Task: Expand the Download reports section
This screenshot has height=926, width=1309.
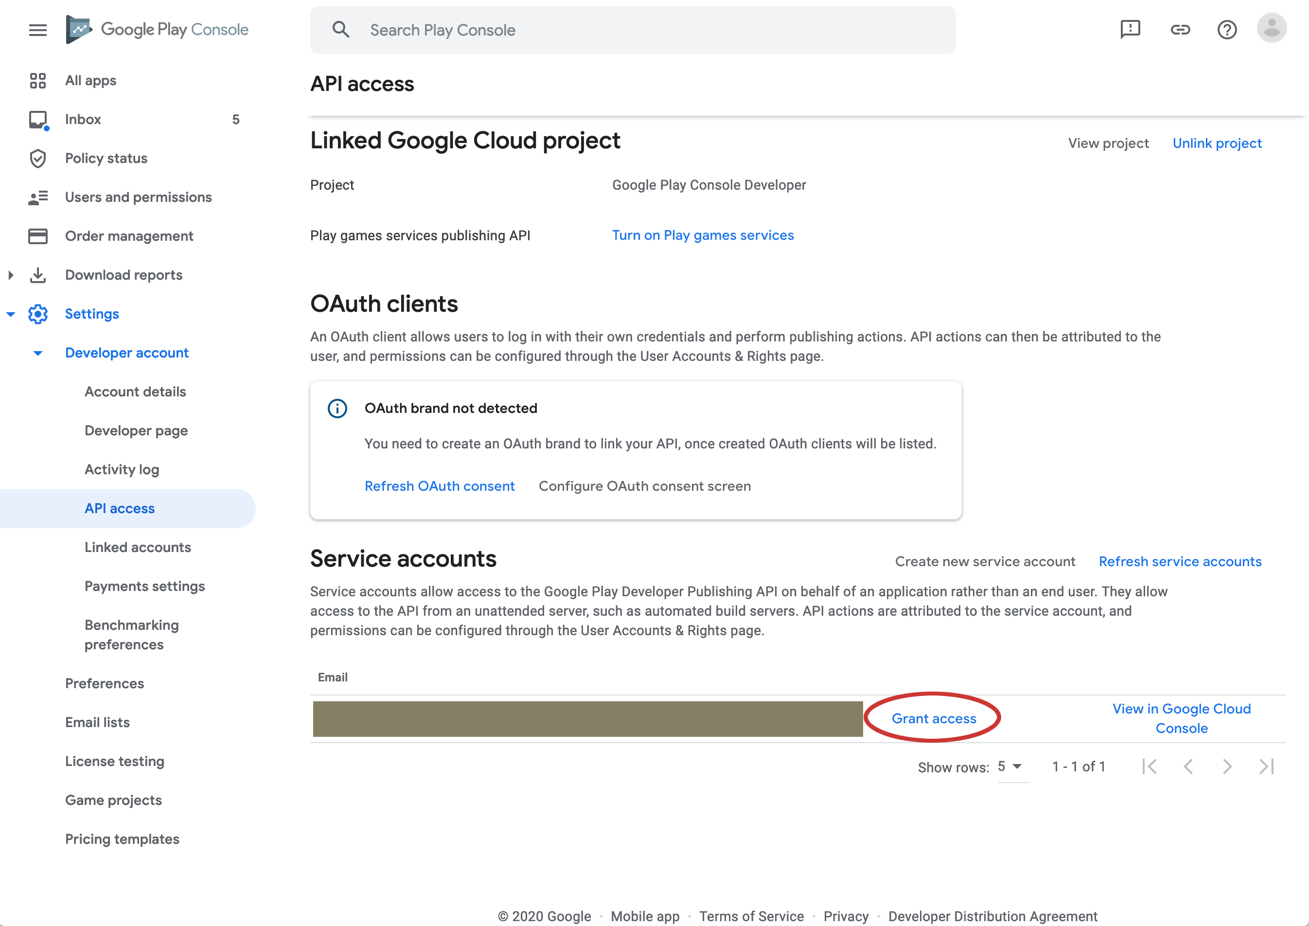Action: (11, 275)
